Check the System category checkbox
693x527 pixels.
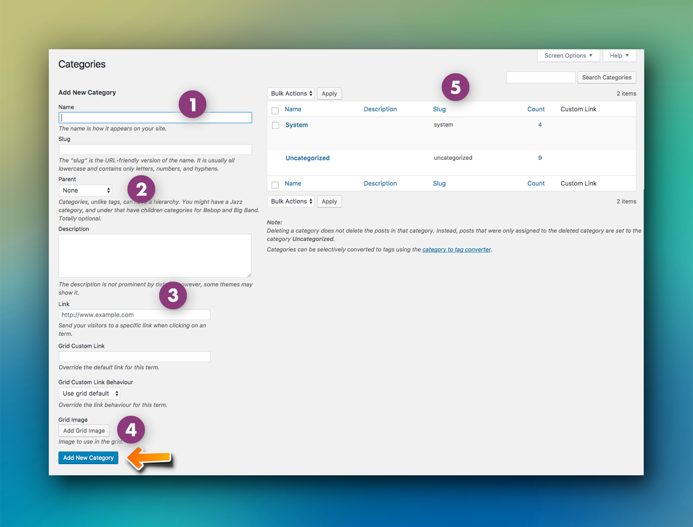tap(276, 125)
